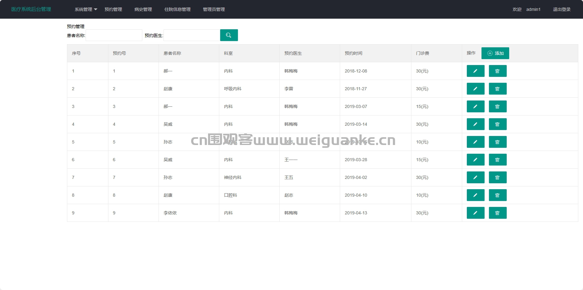Focus the 患者名称 search input field
The height and width of the screenshot is (290, 583).
114,35
